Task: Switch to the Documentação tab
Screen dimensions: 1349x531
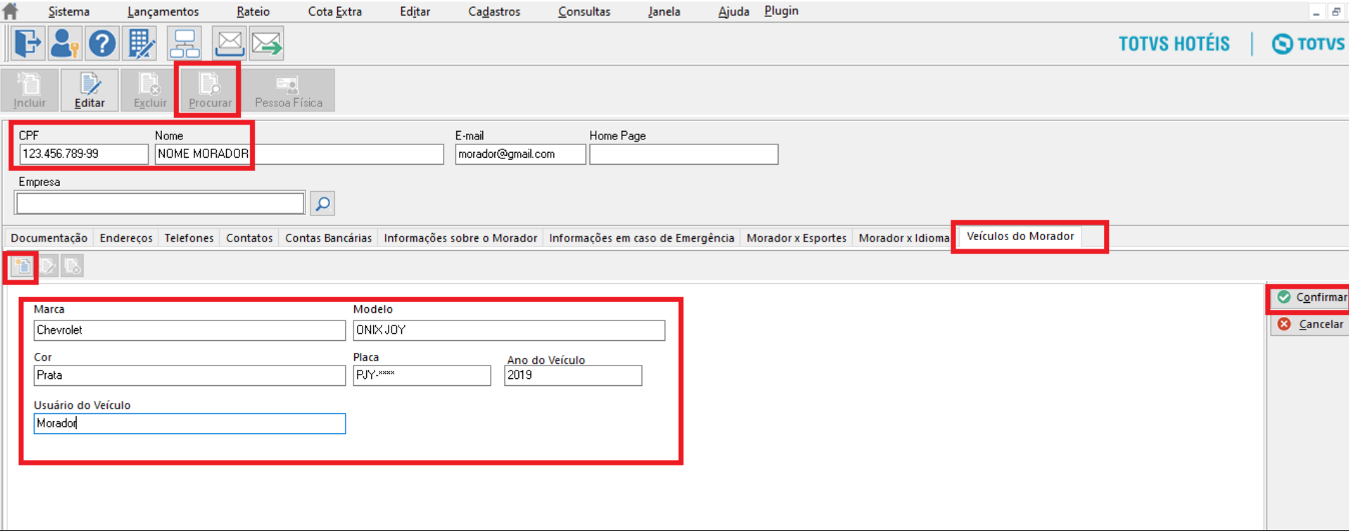Action: tap(49, 238)
